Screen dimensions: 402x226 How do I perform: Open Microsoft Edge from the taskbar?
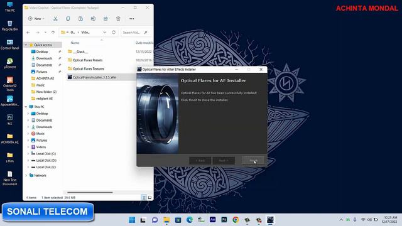(190, 220)
